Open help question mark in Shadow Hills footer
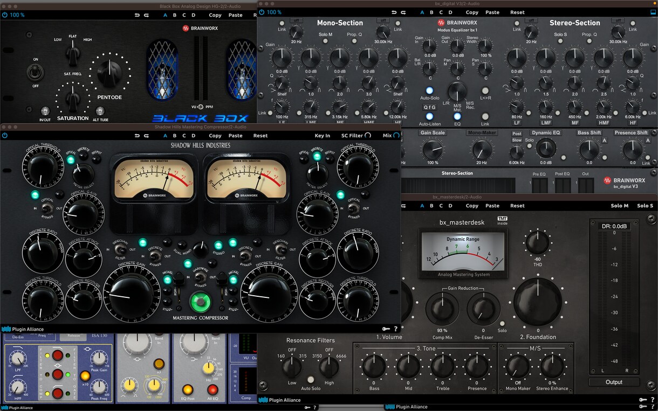 396,329
